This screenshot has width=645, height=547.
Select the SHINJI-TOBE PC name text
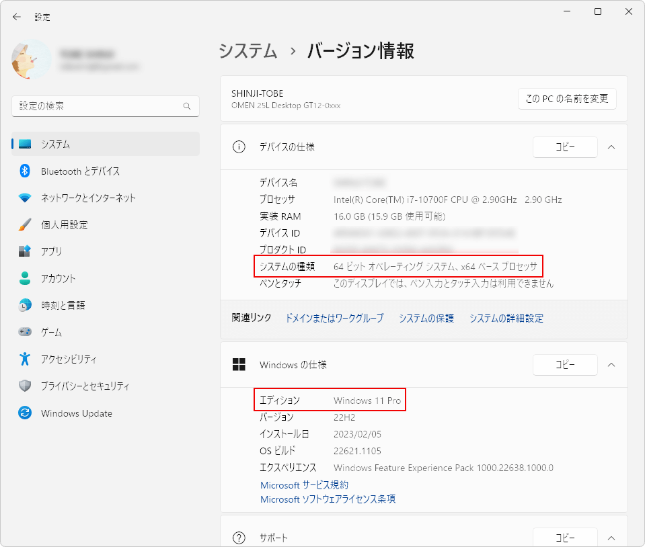point(257,93)
